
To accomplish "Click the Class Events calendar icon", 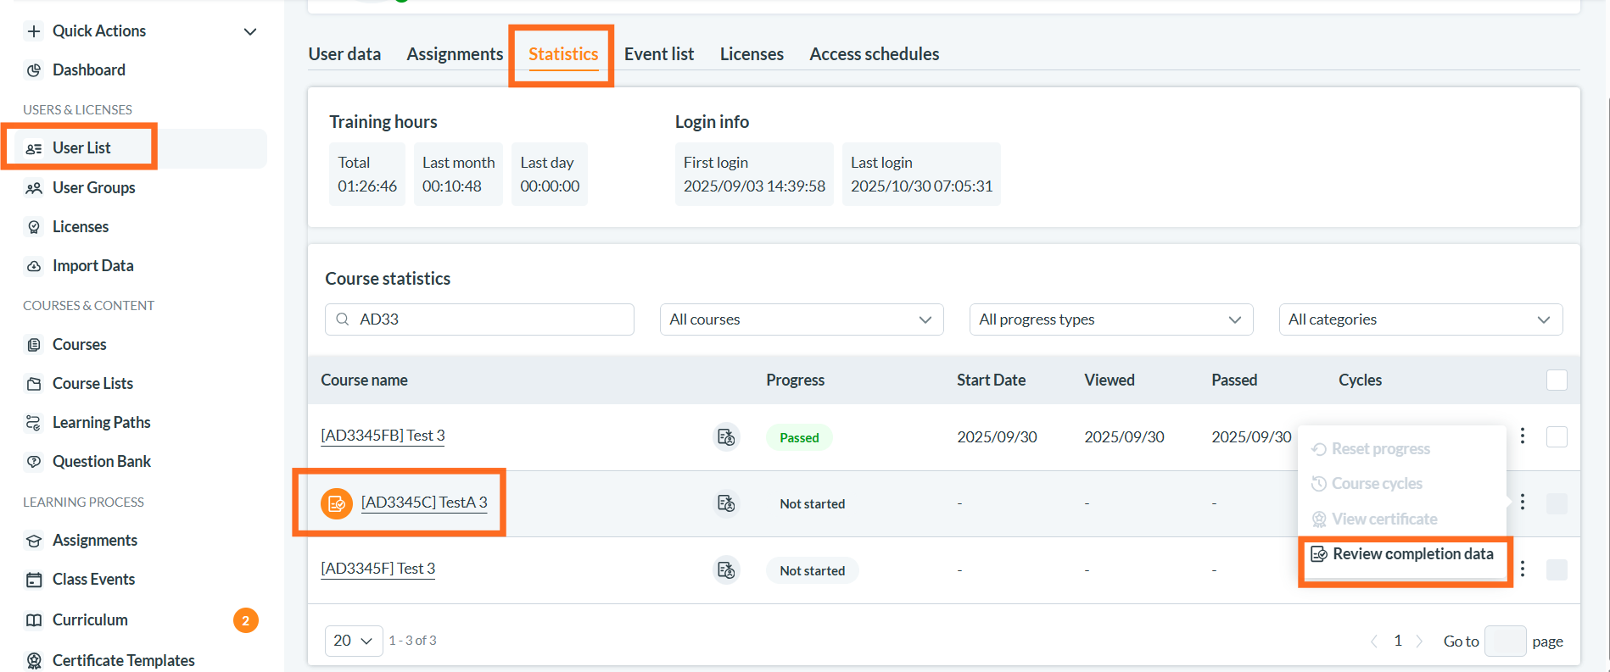I will (x=34, y=580).
